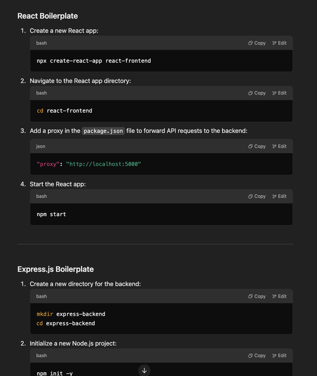
Task: Click the Express.js Boilerplate heading
Action: point(55,269)
